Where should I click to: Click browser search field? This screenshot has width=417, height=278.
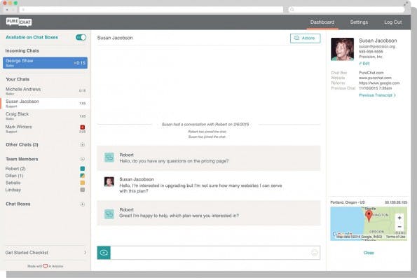pos(346,10)
